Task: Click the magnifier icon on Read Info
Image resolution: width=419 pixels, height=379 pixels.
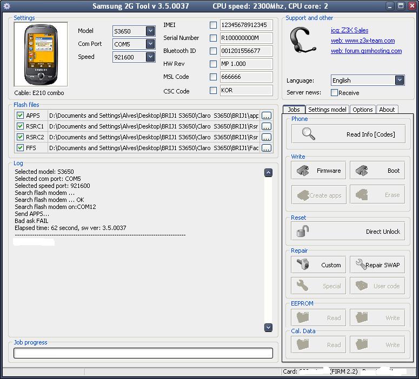Action: coord(308,134)
